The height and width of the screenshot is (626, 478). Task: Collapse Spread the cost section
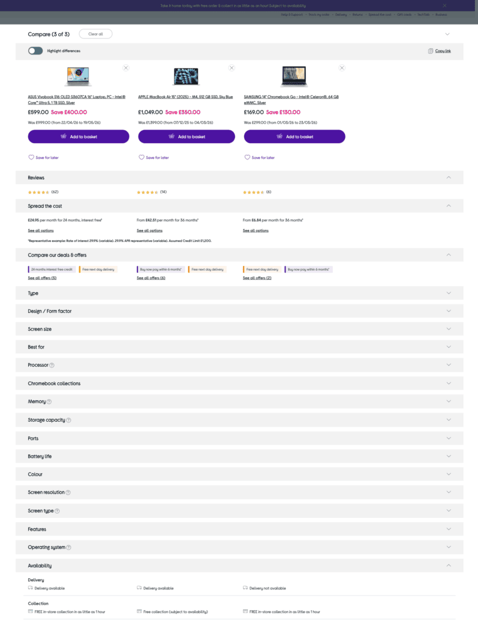point(449,205)
